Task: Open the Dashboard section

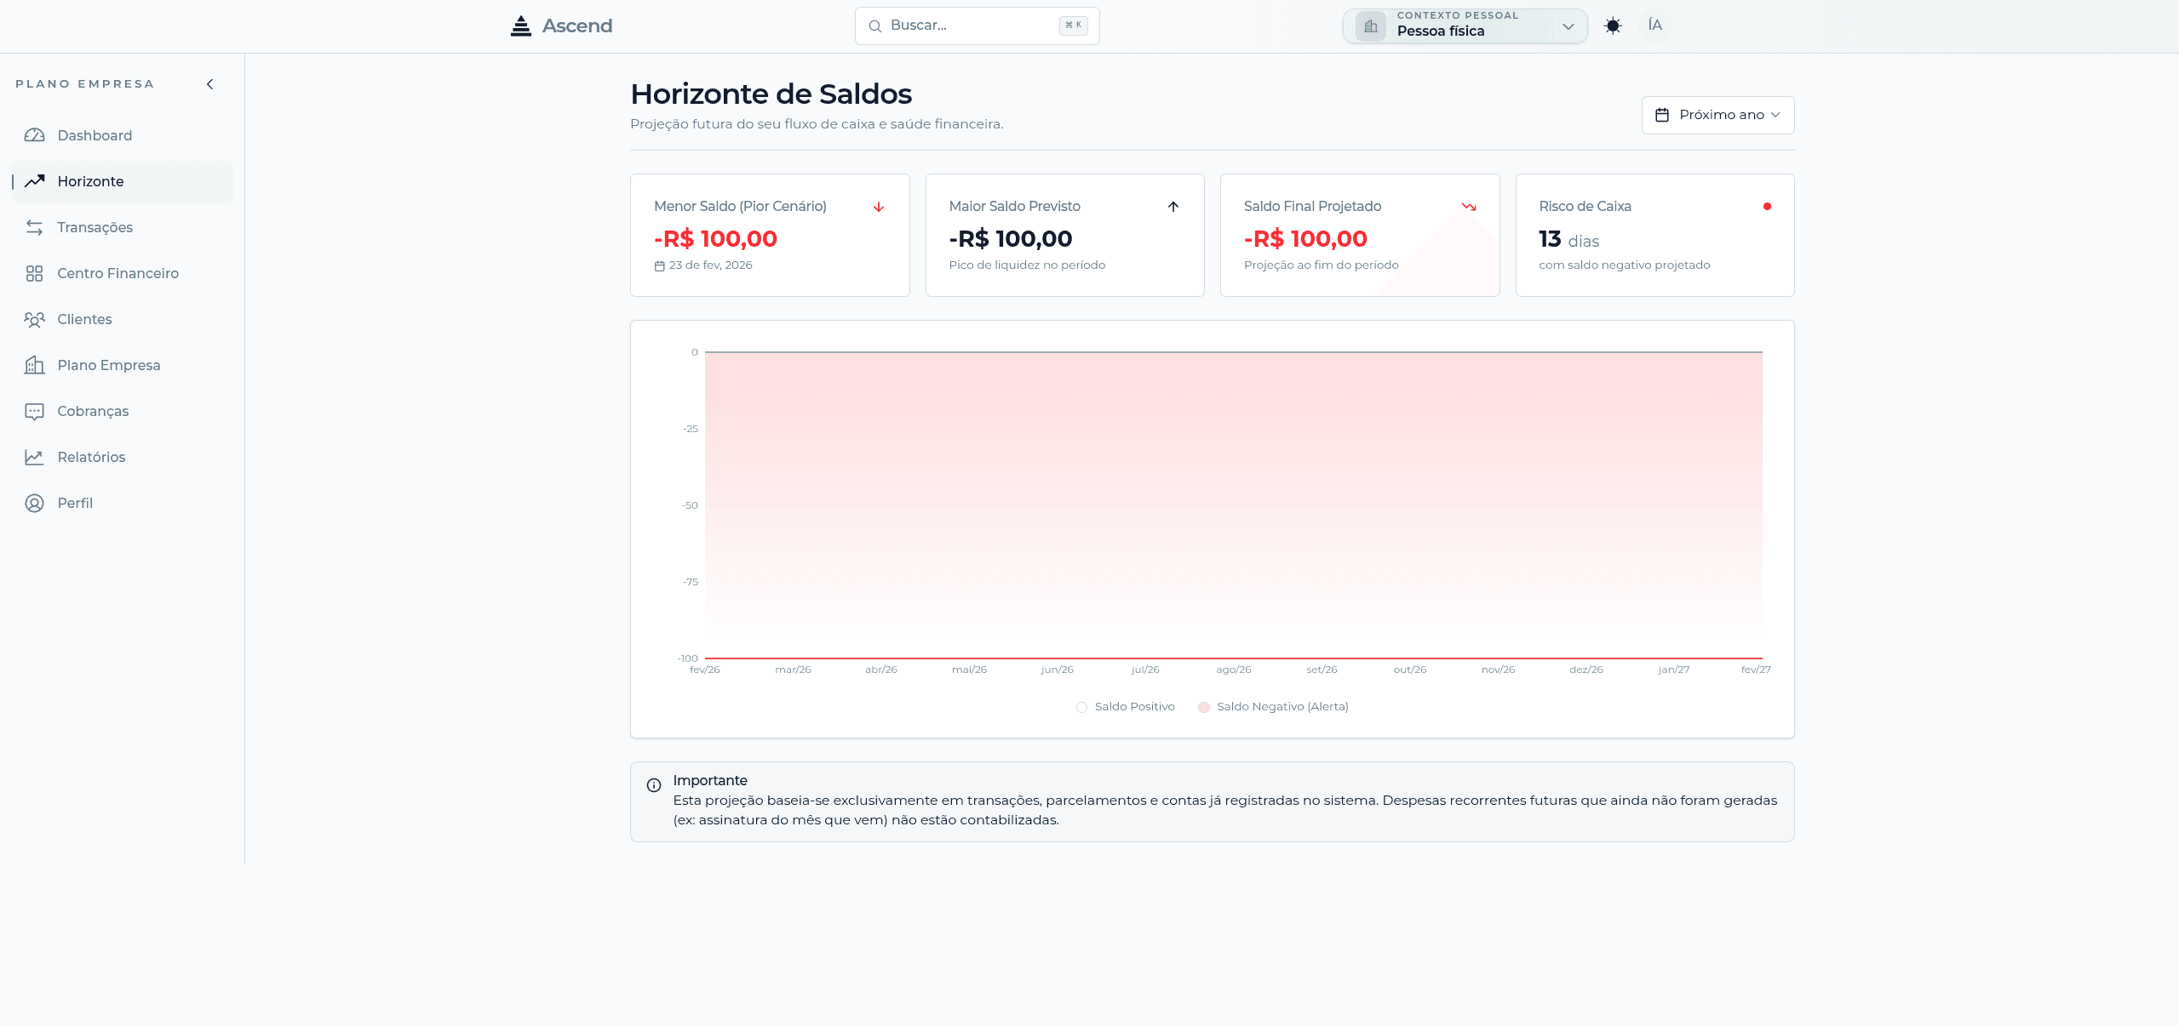Action: (94, 135)
